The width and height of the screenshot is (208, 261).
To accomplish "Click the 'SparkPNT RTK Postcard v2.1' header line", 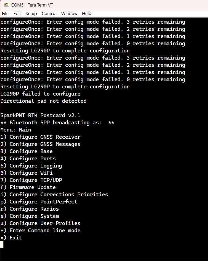I will [x=40, y=115].
